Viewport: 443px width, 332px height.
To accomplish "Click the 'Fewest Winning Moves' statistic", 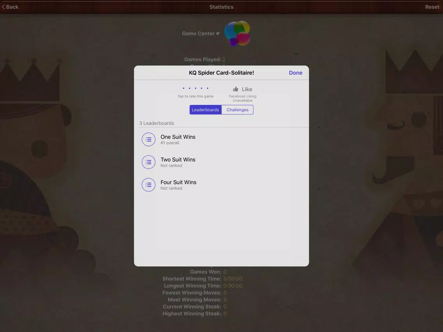I will click(x=194, y=293).
